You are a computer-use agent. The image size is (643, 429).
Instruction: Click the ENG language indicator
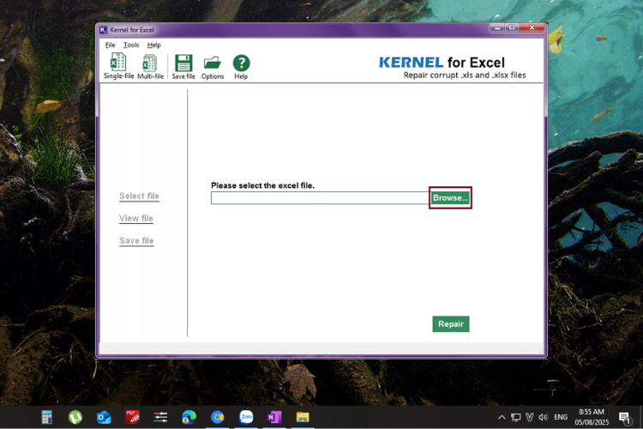561,418
